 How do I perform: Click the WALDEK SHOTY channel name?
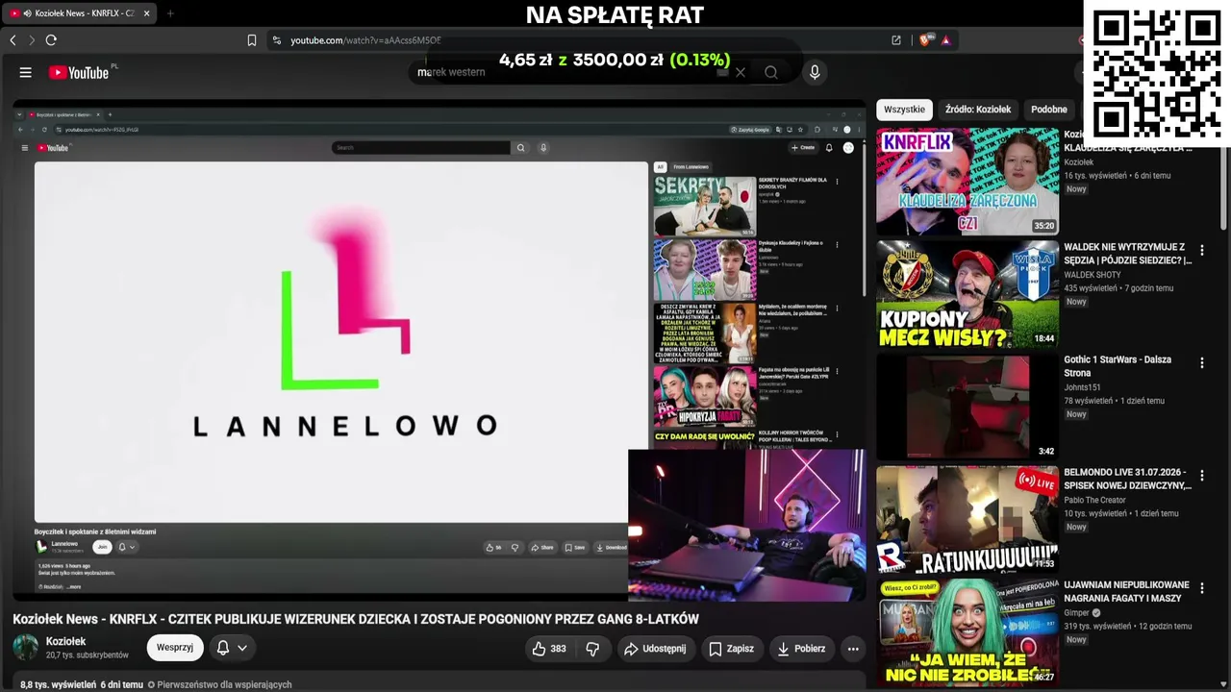click(1093, 275)
